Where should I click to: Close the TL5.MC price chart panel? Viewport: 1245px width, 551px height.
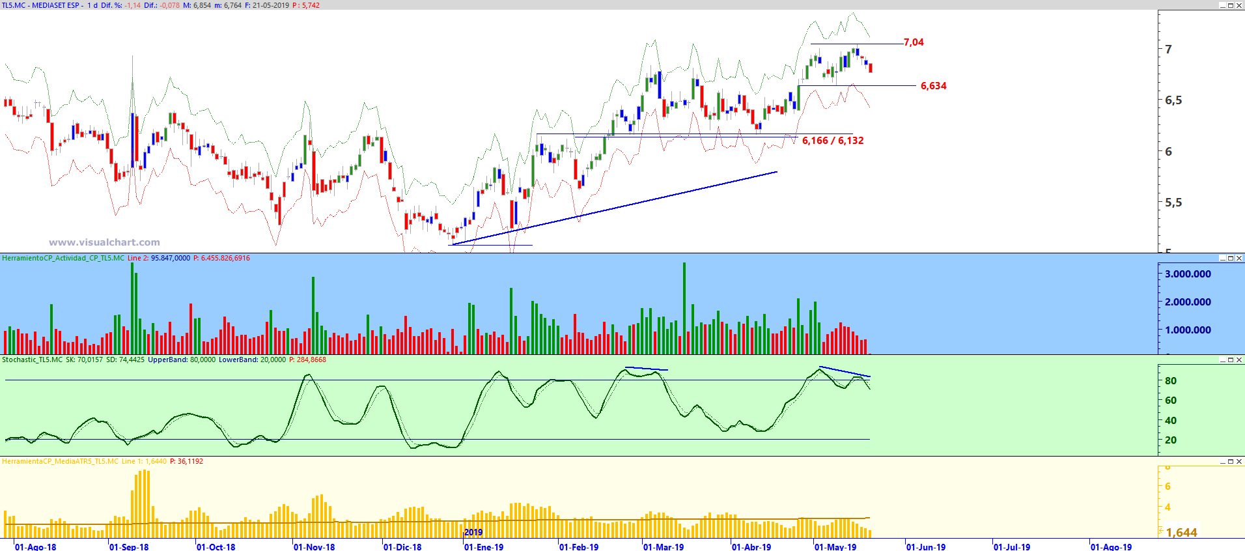pyautogui.click(x=1239, y=5)
